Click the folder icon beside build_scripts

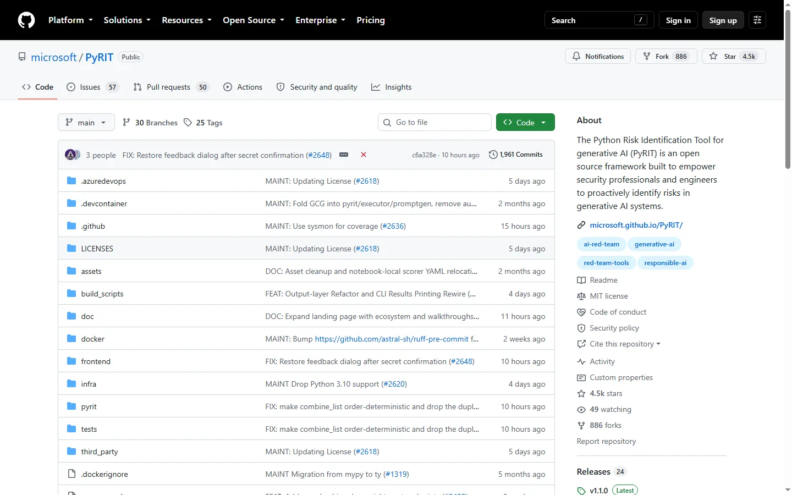tap(71, 294)
